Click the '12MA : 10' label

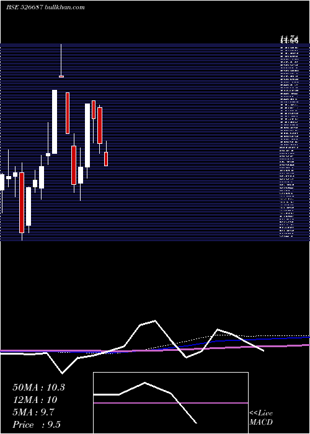pos(35,400)
